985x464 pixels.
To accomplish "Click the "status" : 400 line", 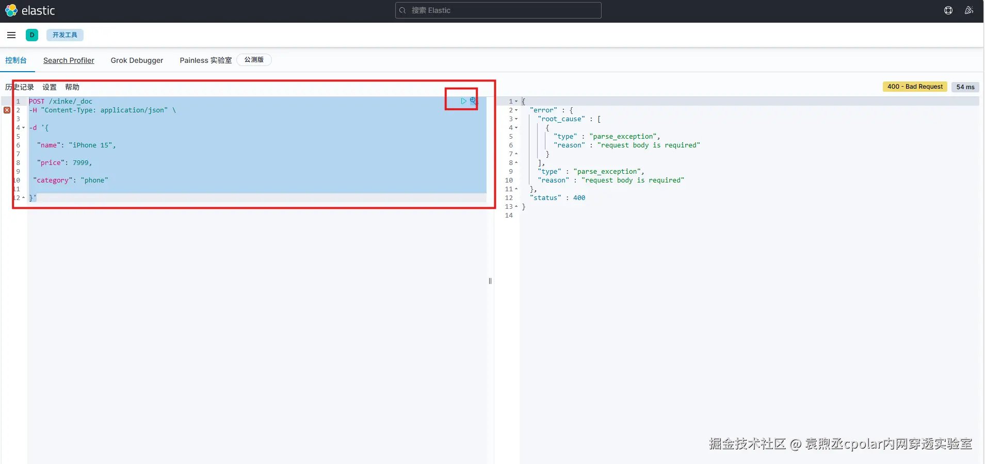I will coord(557,198).
